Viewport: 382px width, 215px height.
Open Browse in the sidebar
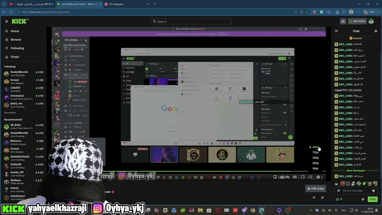(x=13, y=40)
